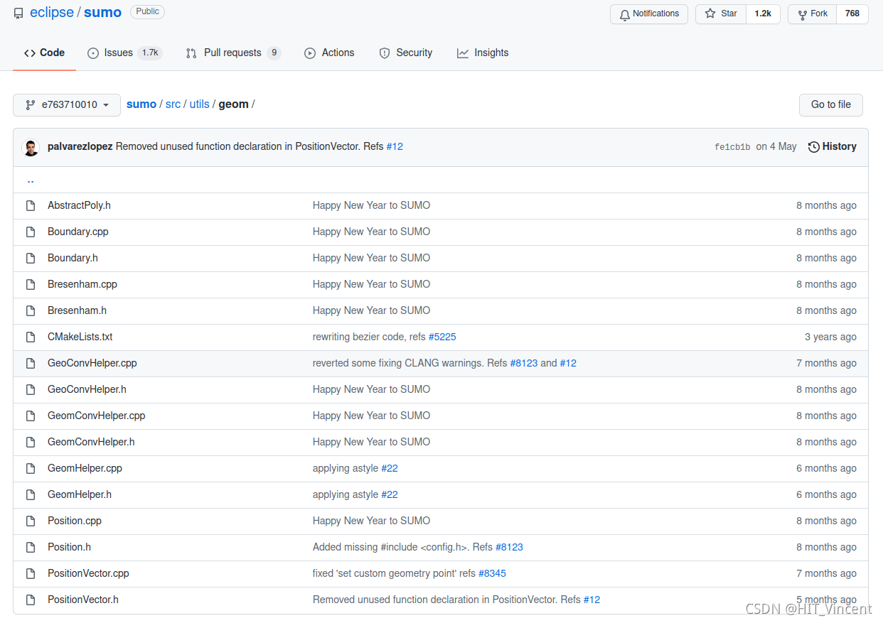Click the utils breadcrumb link

click(199, 104)
